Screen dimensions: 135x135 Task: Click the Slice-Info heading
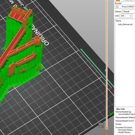120,109
